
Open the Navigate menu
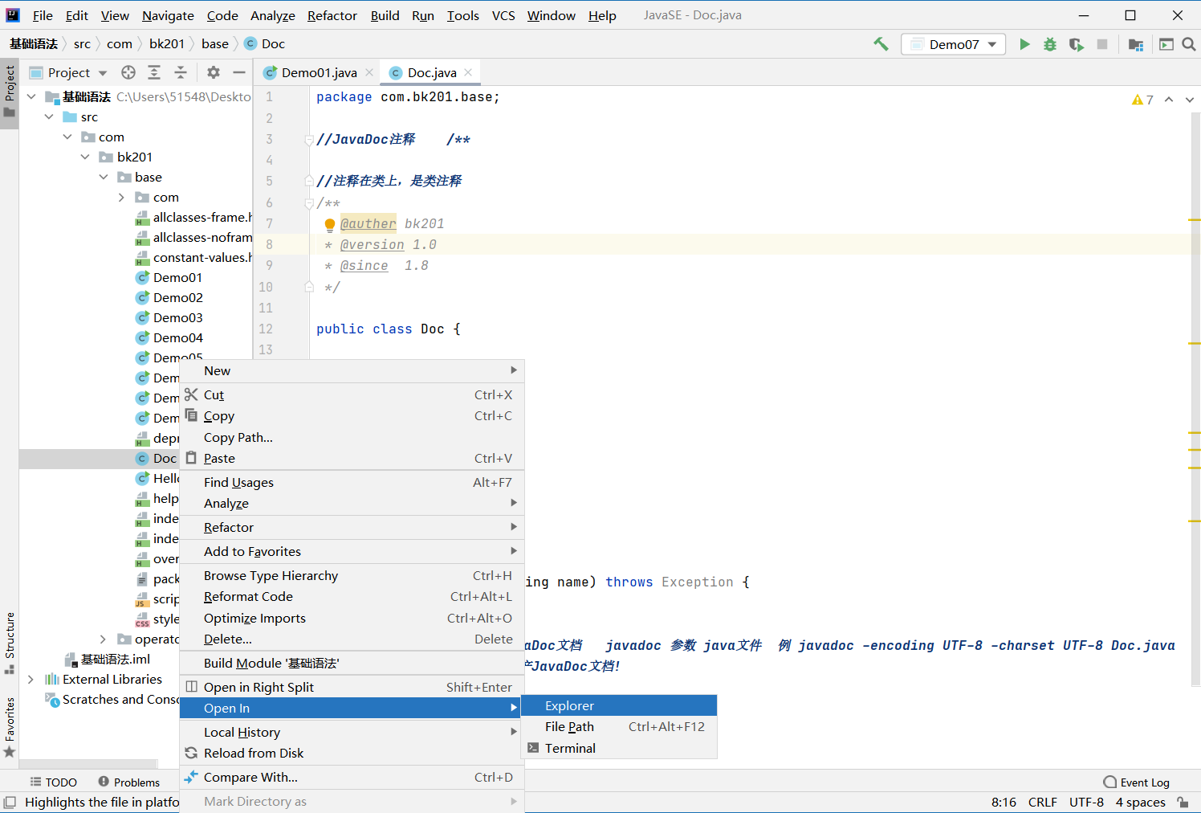(168, 15)
